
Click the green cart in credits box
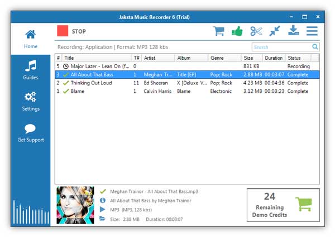click(x=304, y=204)
